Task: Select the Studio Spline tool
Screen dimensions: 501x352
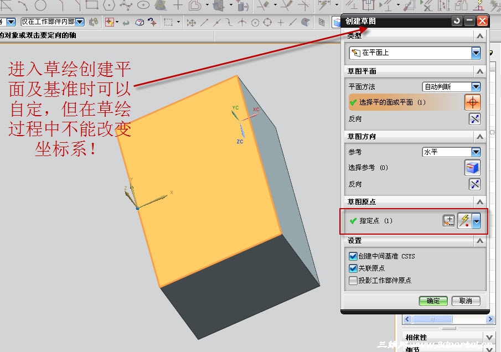Action: (x=126, y=5)
